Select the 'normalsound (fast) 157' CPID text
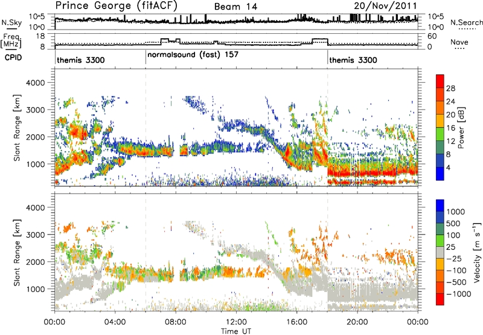483x335 pixels. (193, 54)
